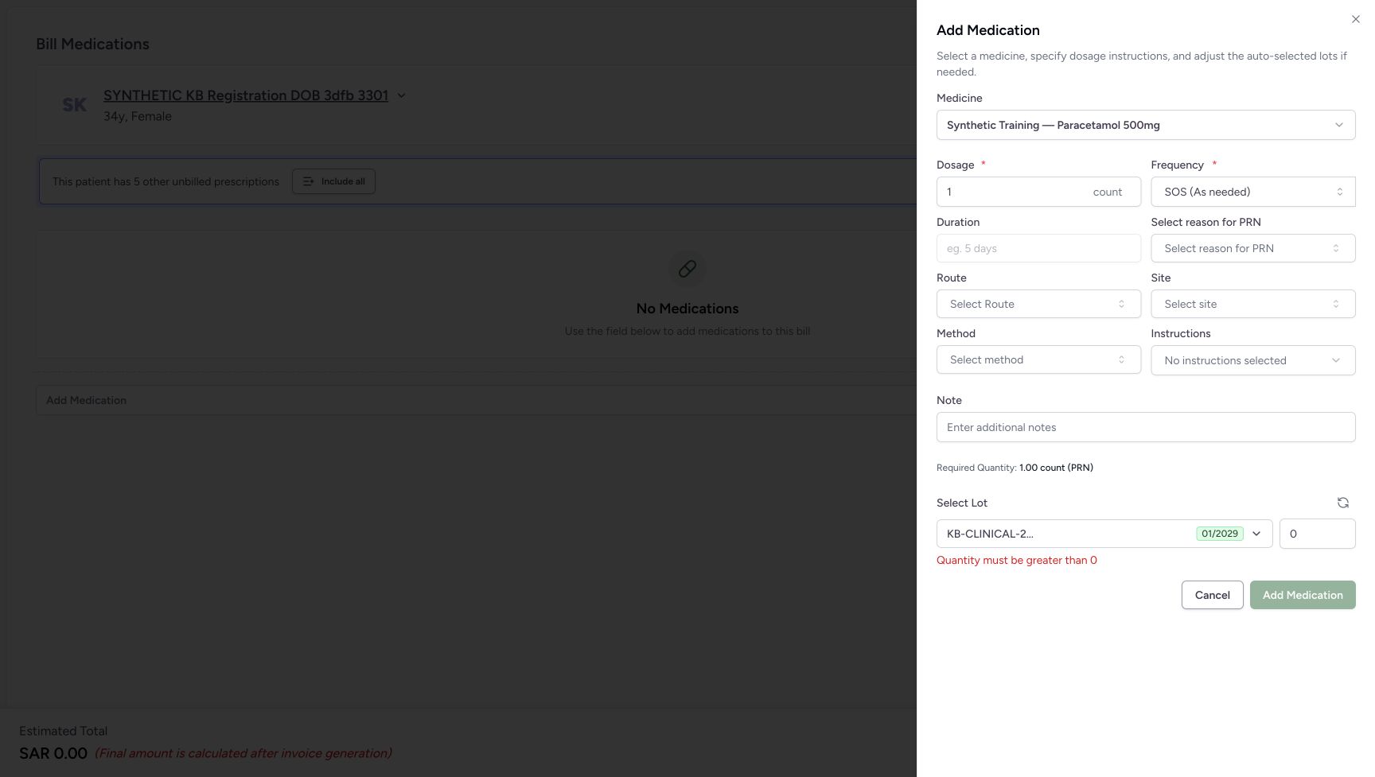Viewport: 1375px width, 777px height.
Task: Click the pill icon above No Medications
Action: (x=687, y=269)
